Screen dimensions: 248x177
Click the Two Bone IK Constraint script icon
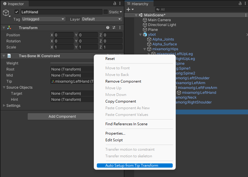point(9,56)
